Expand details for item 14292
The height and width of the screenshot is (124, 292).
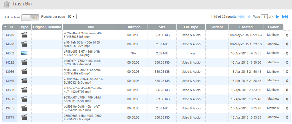tap(287, 63)
